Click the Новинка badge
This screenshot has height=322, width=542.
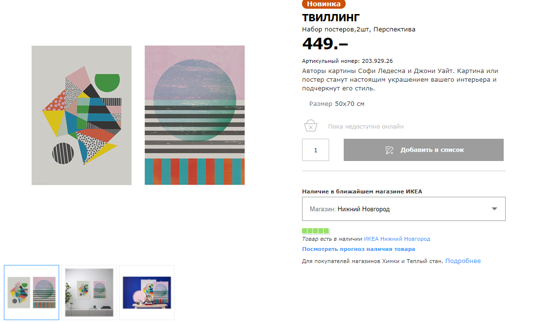tap(323, 4)
